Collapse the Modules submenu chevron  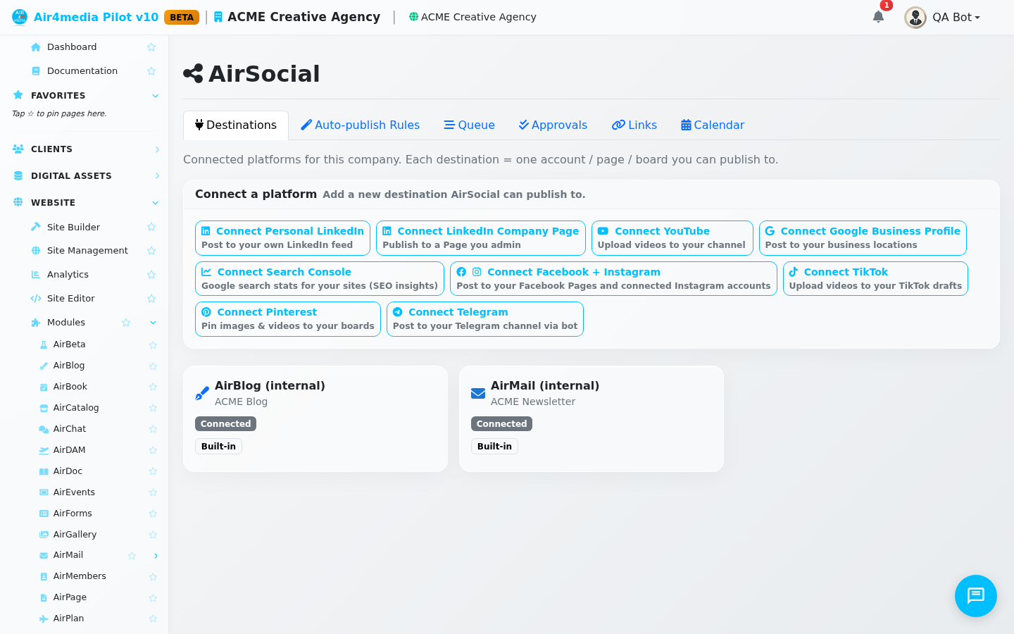[154, 323]
